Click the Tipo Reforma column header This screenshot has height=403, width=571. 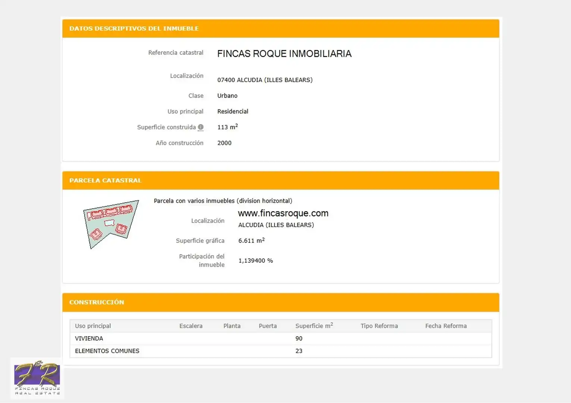click(x=379, y=326)
